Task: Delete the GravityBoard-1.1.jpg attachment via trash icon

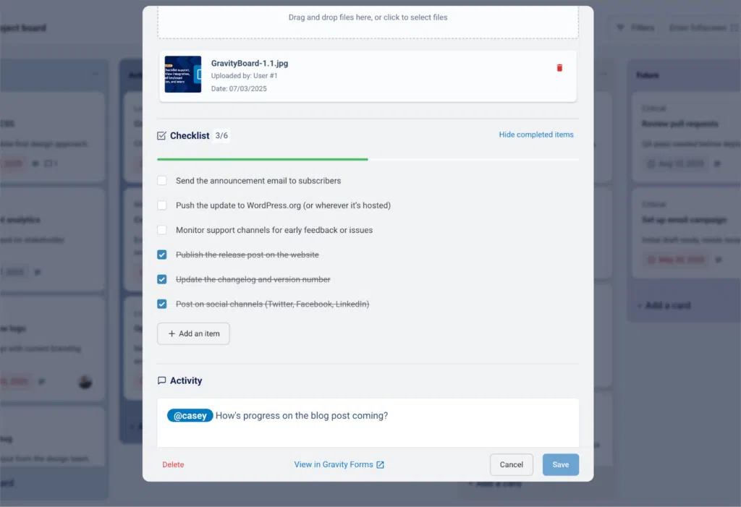Action: pyautogui.click(x=559, y=67)
